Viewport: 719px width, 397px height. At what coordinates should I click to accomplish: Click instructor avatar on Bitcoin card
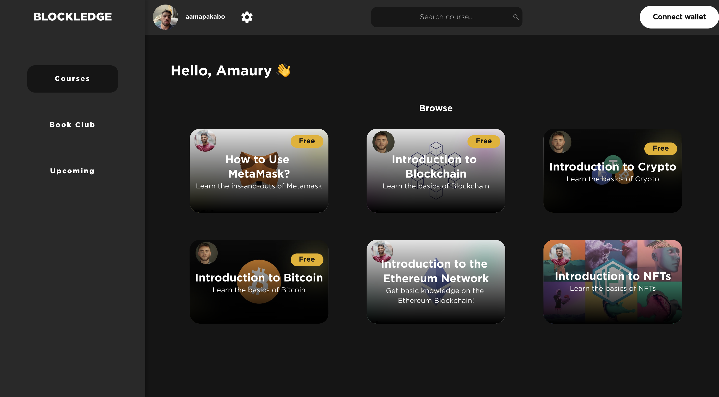tap(206, 253)
